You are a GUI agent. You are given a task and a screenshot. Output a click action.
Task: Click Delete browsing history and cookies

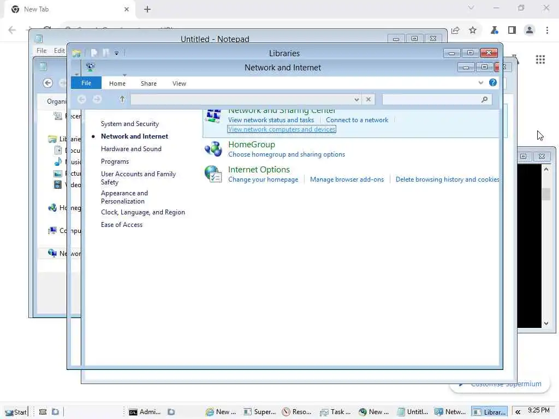[448, 179]
